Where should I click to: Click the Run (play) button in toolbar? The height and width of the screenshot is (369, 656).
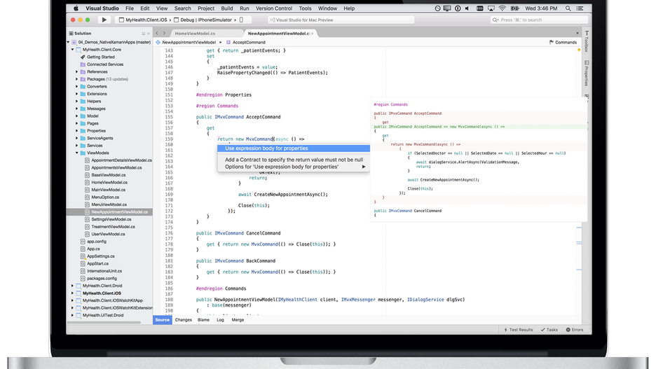pos(104,20)
